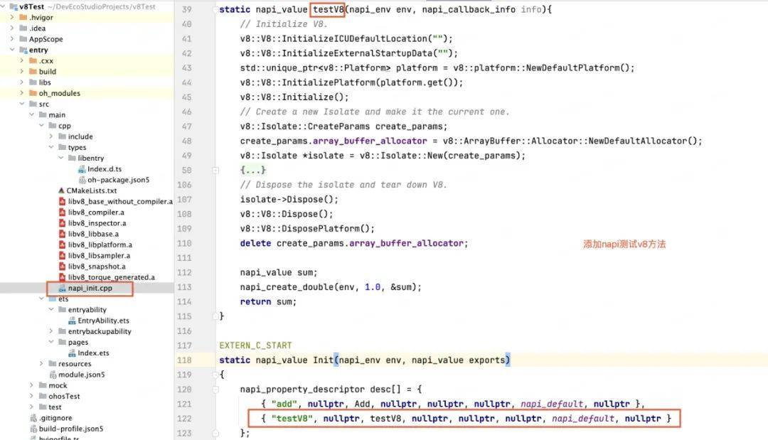Click the module.json5 file icon

pyautogui.click(x=53, y=375)
